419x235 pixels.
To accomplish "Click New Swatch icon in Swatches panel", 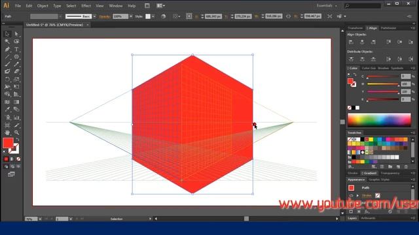I will [398, 167].
